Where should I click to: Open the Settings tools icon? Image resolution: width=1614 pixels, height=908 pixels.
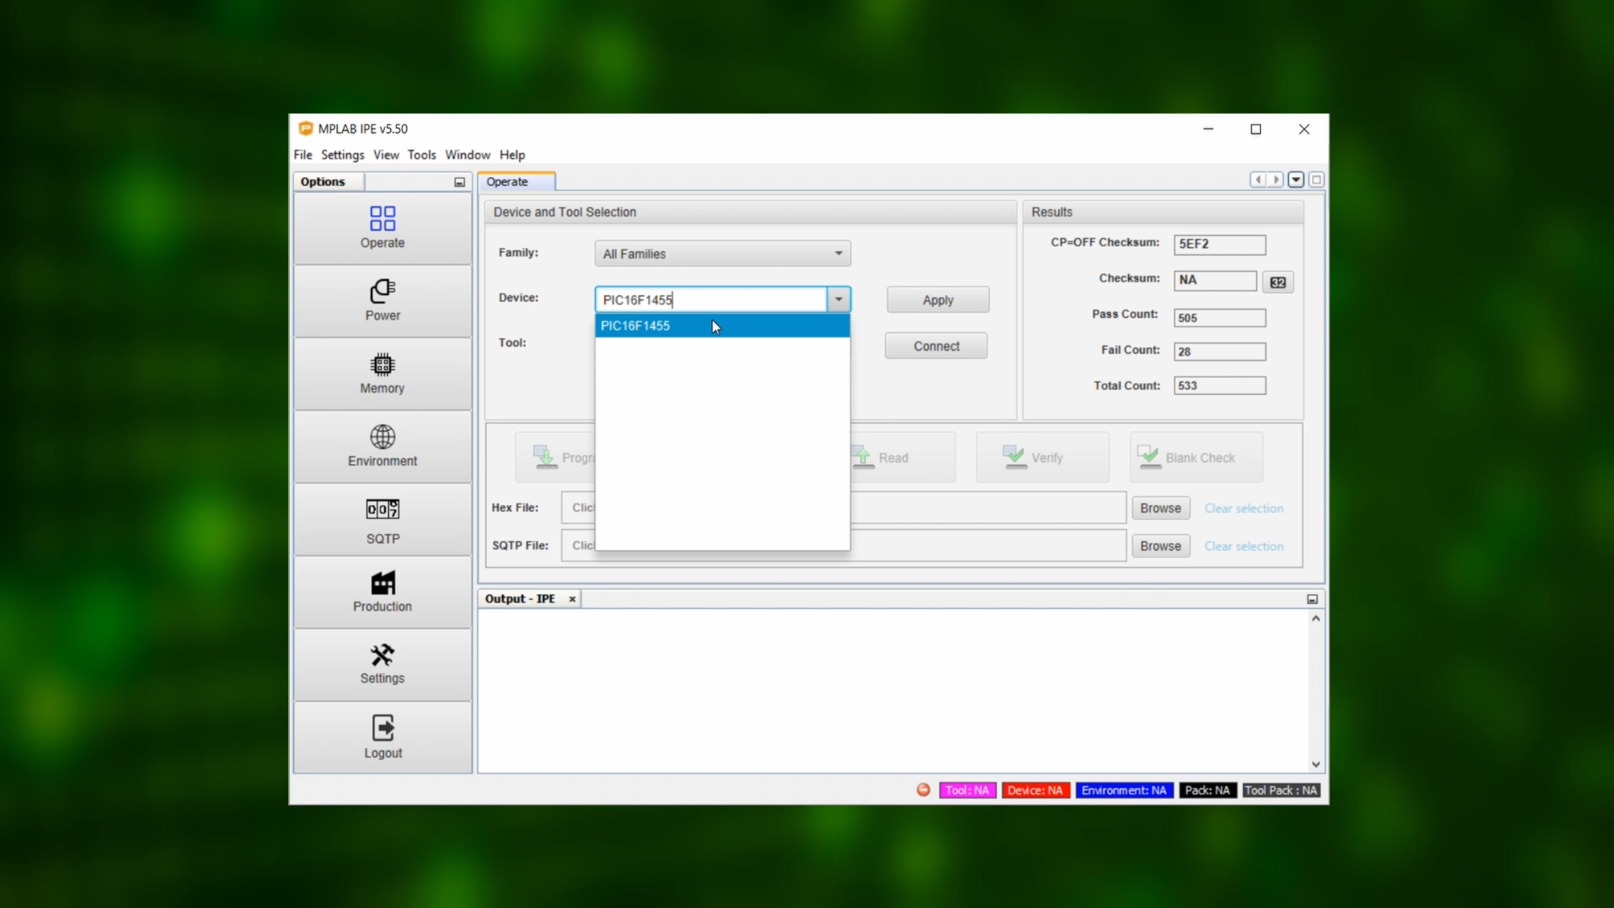382,656
